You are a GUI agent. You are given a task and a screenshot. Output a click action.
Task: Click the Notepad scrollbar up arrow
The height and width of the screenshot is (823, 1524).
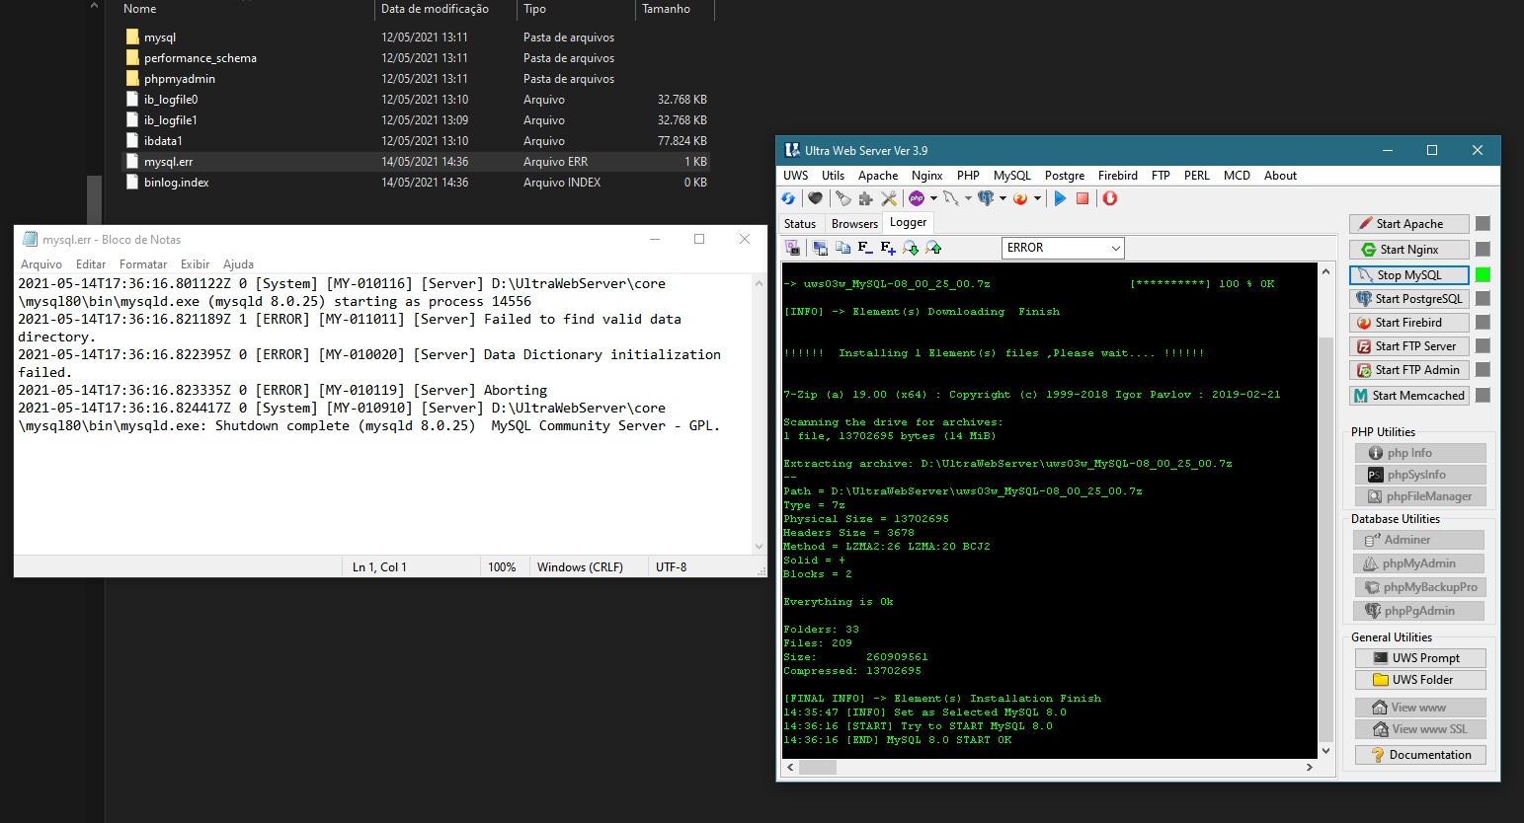click(x=759, y=283)
